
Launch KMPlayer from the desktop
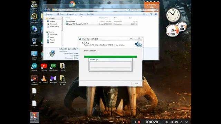[53, 79]
